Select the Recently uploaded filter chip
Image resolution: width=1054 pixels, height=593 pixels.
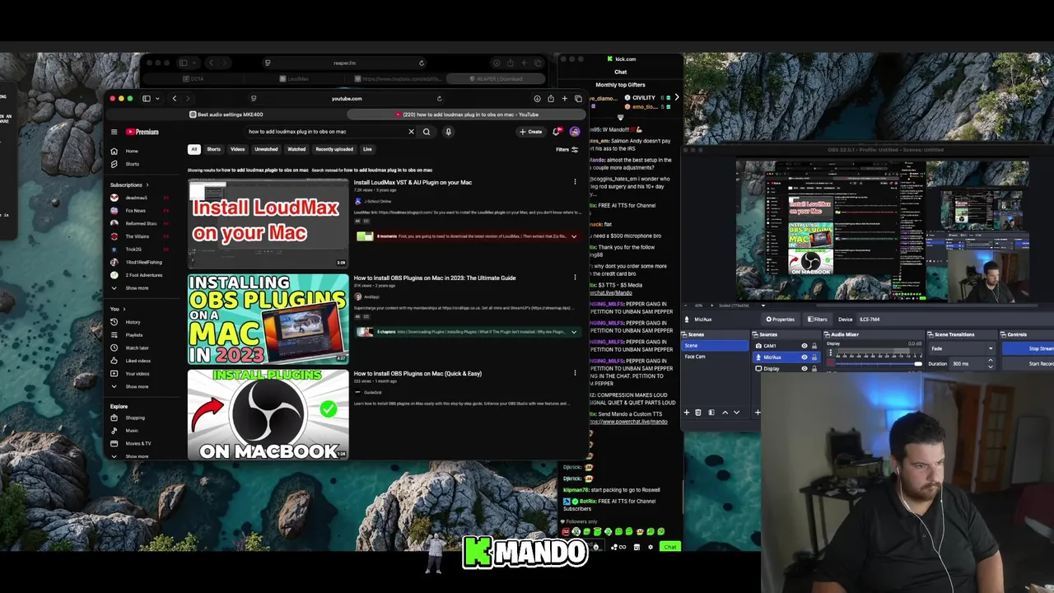click(334, 149)
